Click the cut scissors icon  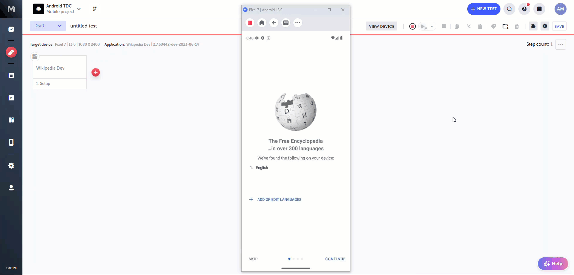pos(468,26)
